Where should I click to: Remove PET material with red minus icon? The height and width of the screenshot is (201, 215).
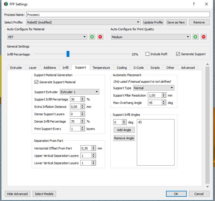[x=100, y=37]
